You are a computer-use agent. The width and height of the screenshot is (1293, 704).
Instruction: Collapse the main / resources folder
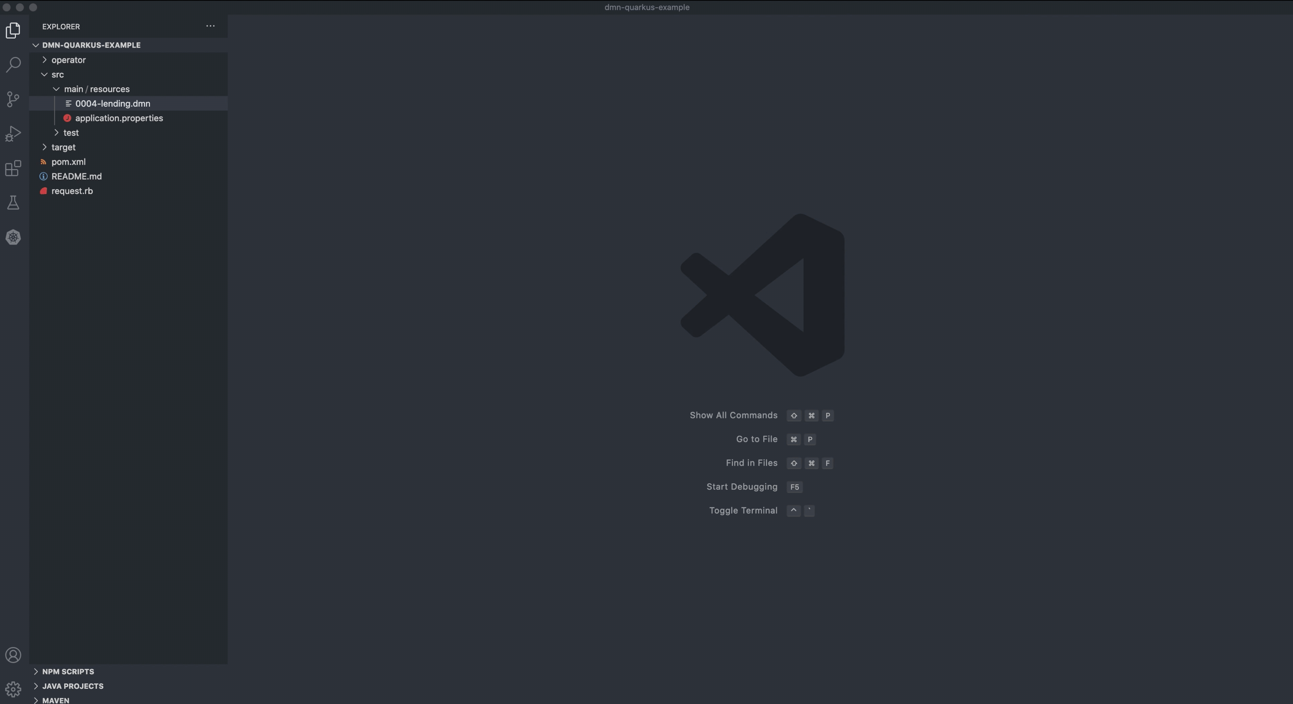96,89
